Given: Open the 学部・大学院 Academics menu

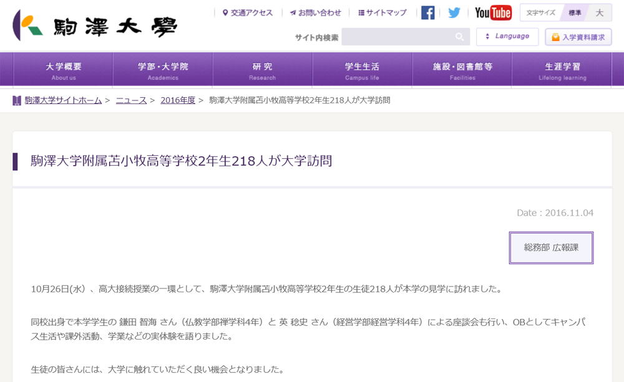Looking at the screenshot, I should point(163,70).
